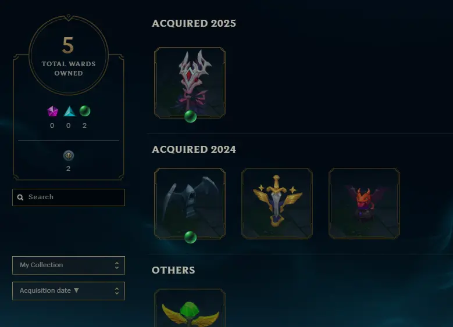Click stepper arrows on Acquisition date box

[x=117, y=291]
